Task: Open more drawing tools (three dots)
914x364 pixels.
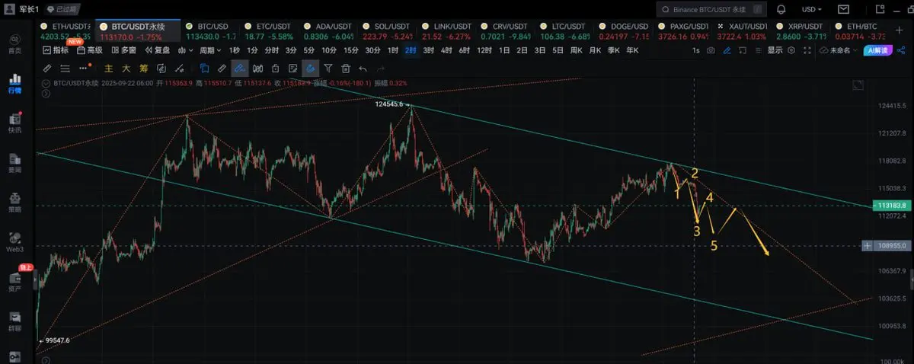Action: [82, 68]
